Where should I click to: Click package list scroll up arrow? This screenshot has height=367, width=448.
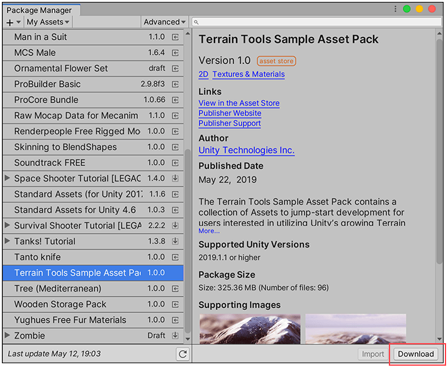point(188,33)
